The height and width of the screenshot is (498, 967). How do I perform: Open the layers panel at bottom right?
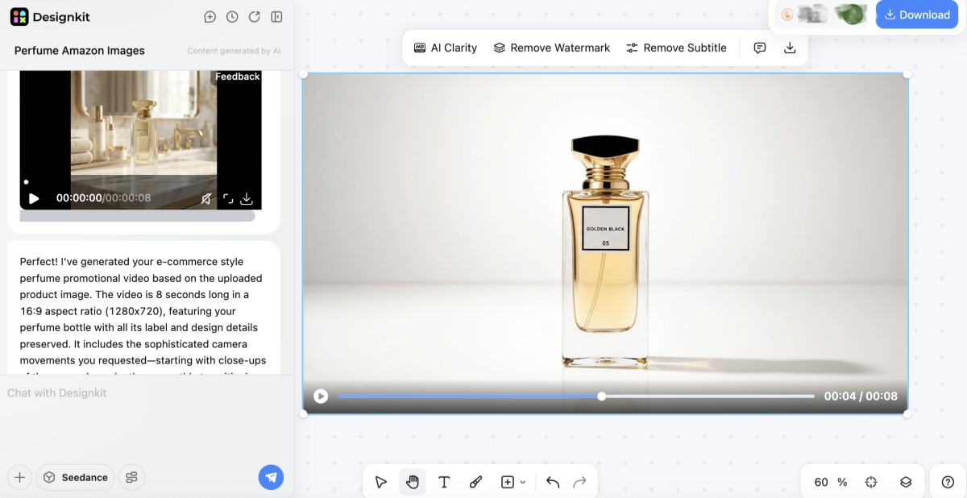(906, 481)
